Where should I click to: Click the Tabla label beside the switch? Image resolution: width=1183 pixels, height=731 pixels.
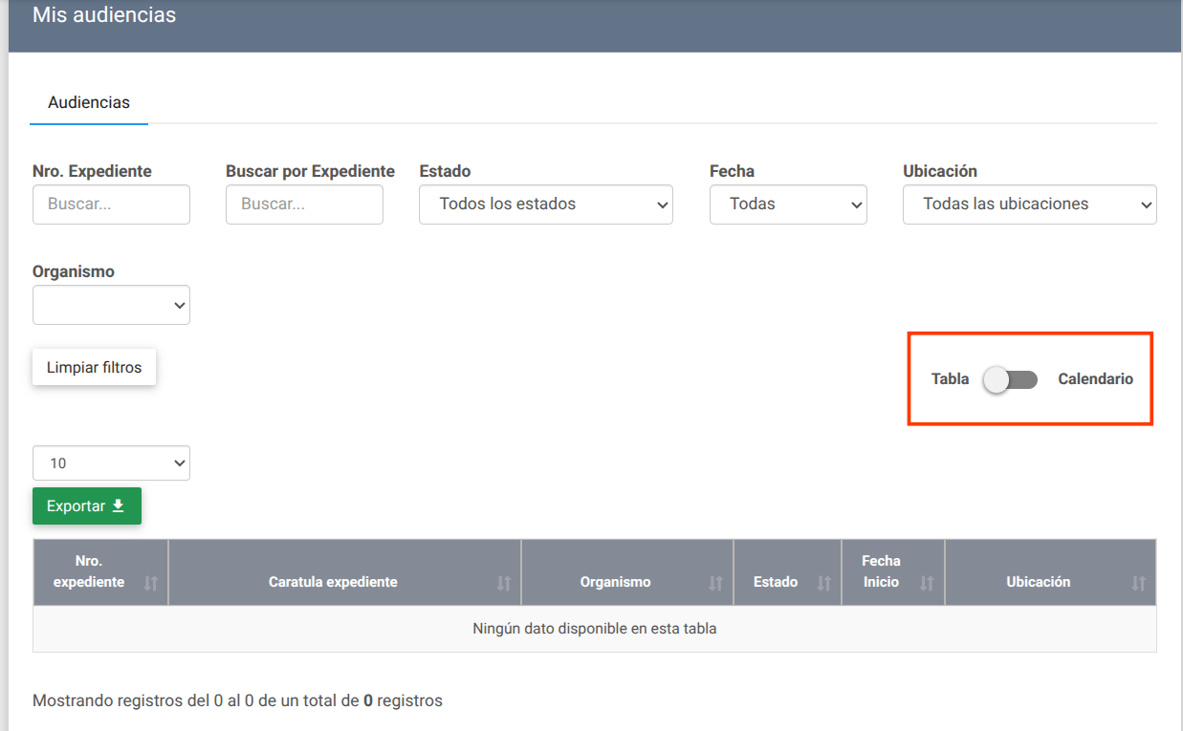(x=950, y=379)
